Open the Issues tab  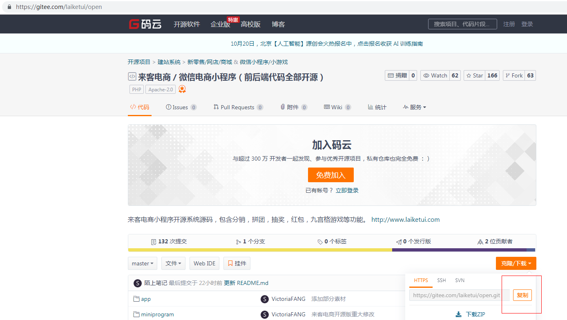click(181, 107)
